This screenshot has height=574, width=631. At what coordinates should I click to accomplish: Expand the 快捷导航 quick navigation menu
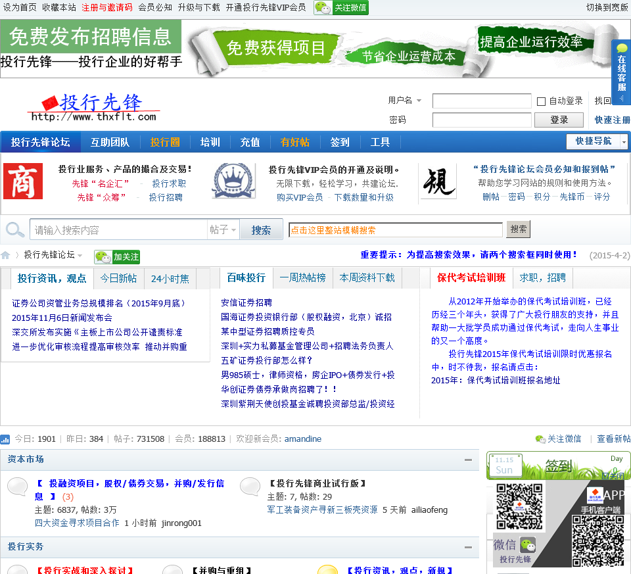tap(623, 141)
